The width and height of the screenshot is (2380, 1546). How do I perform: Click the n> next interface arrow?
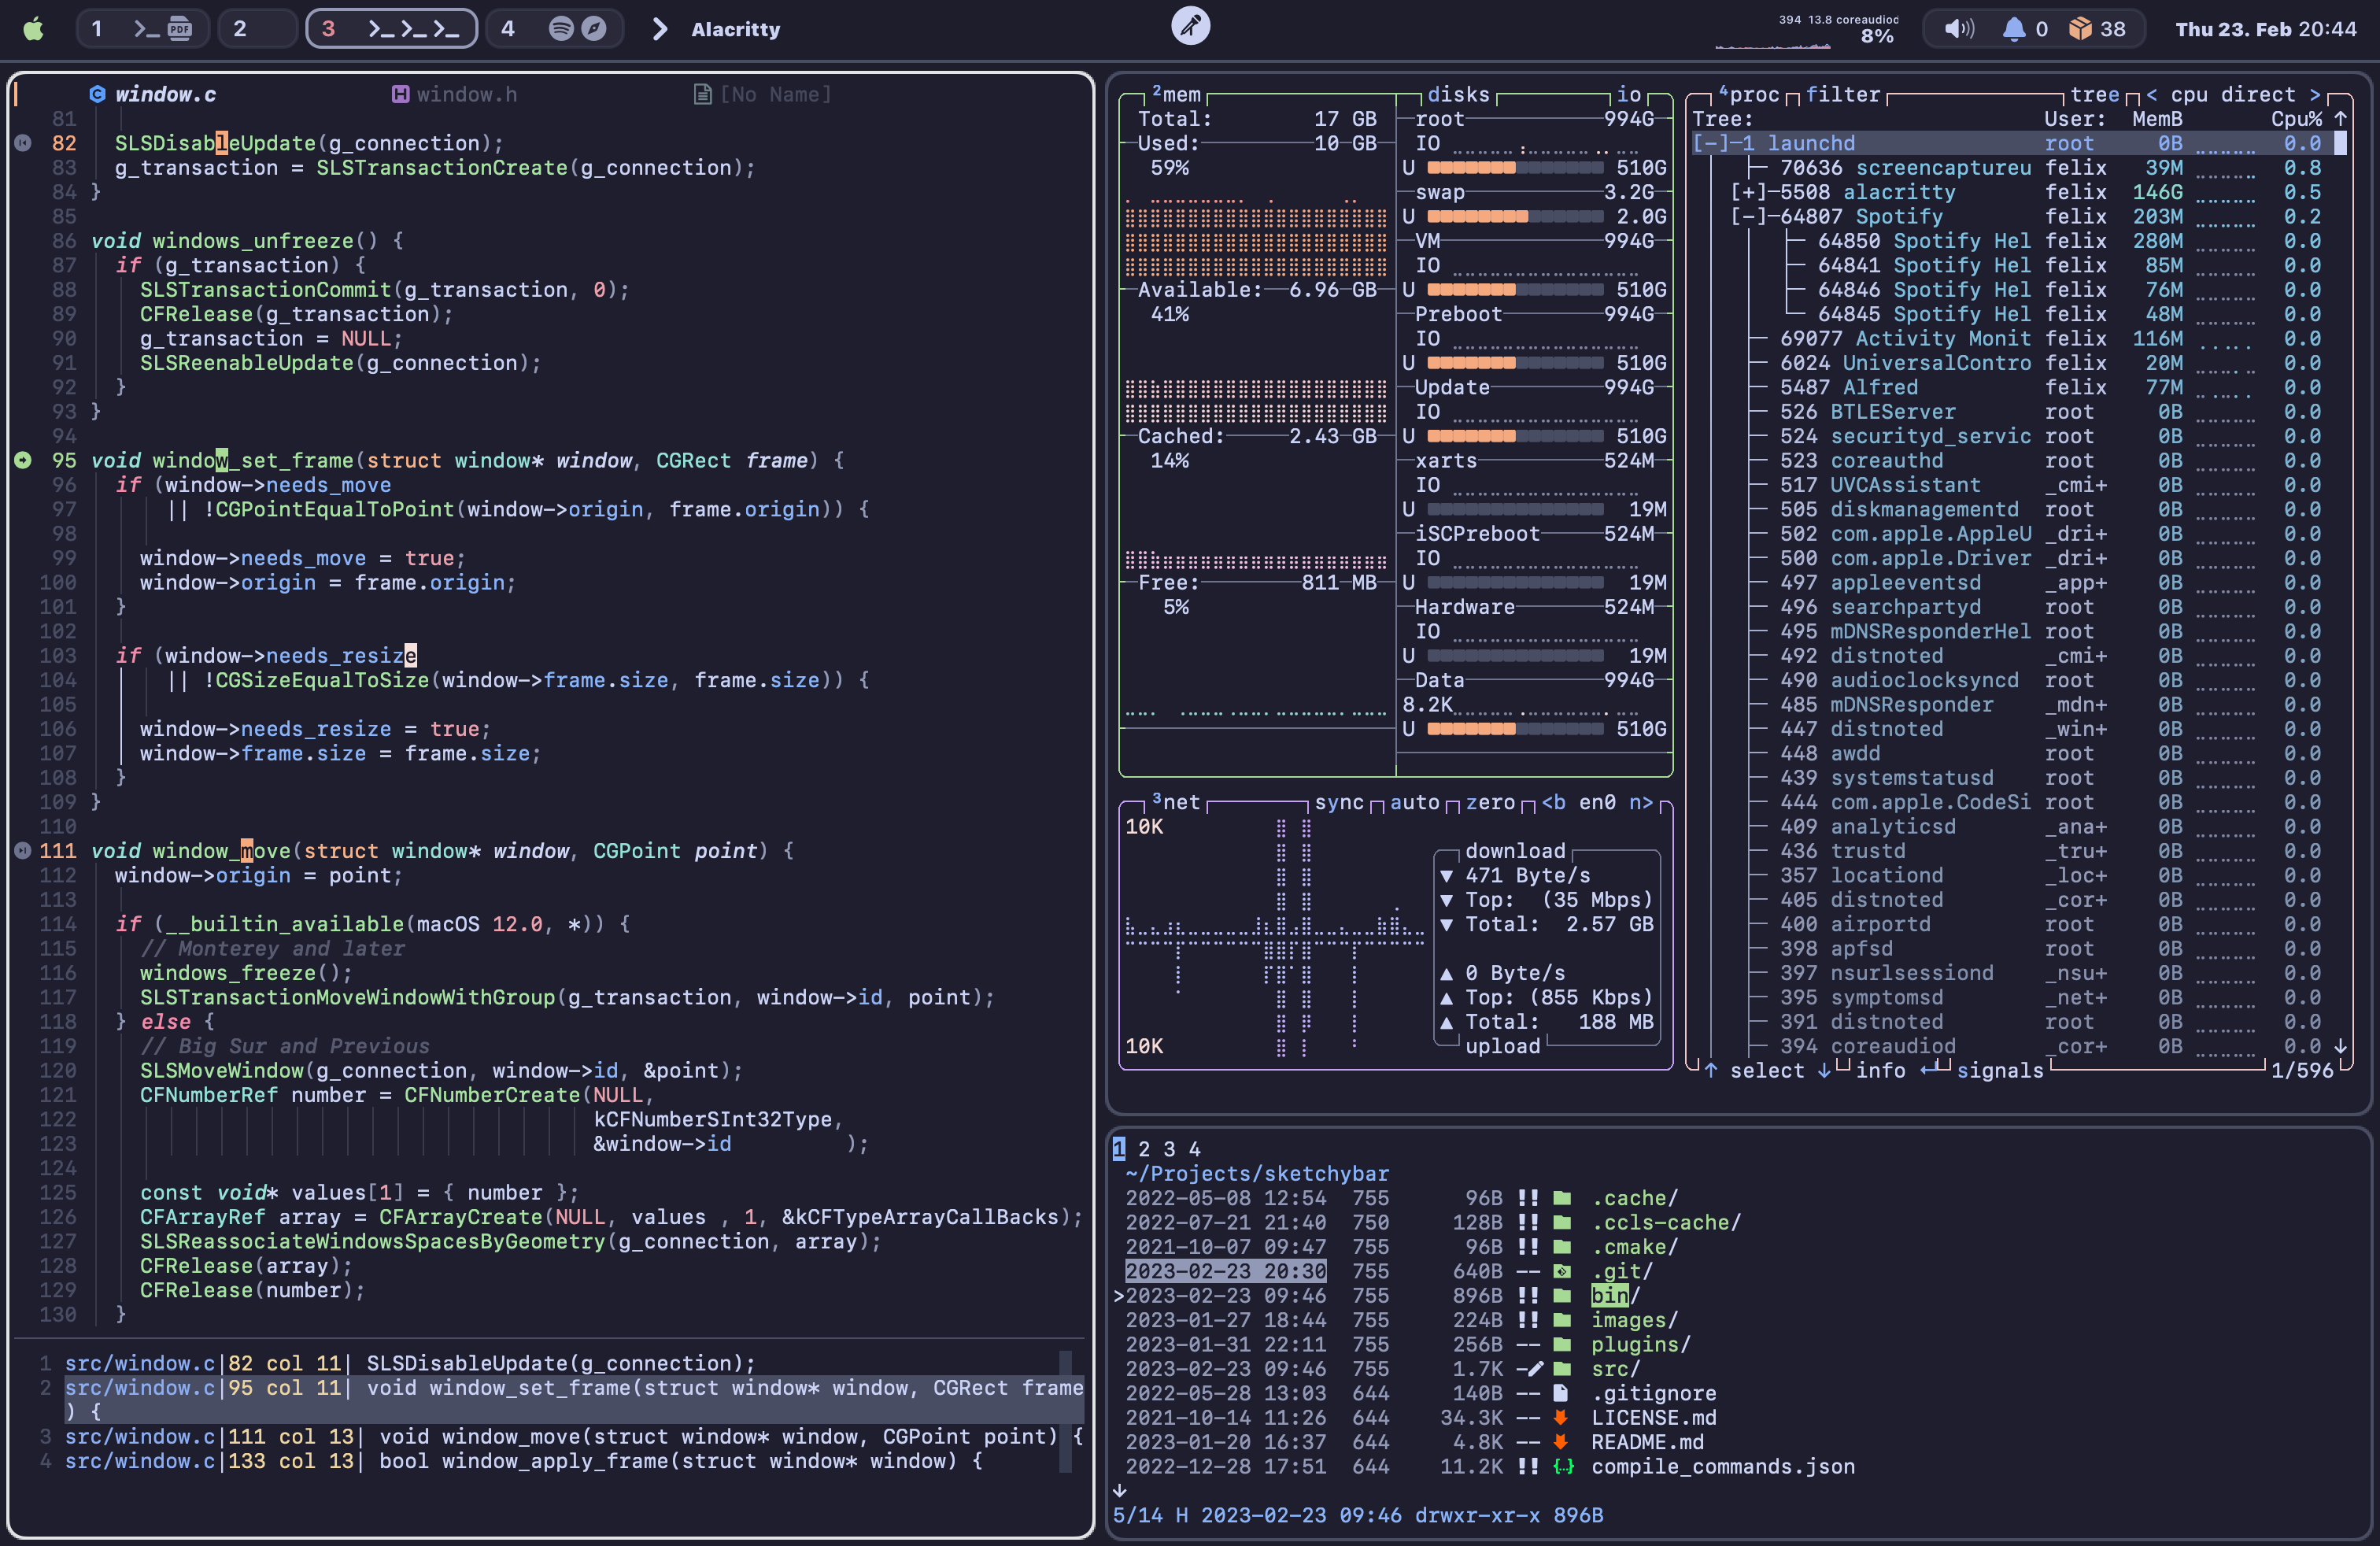coord(1641,802)
